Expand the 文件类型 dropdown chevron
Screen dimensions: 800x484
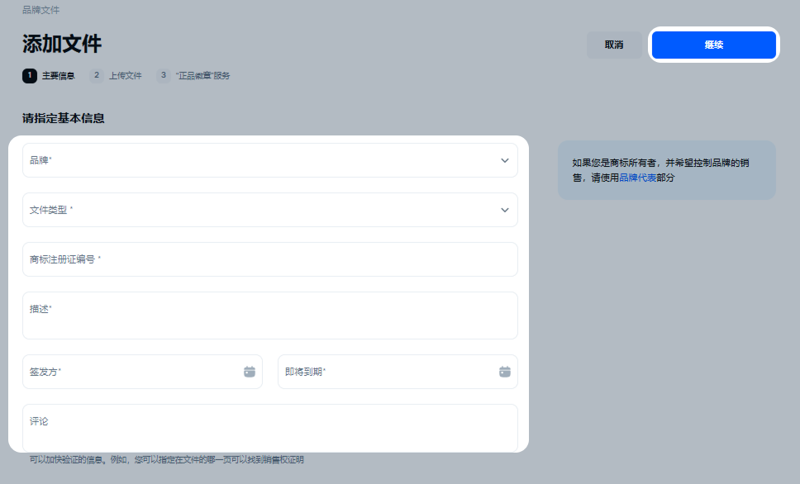505,210
